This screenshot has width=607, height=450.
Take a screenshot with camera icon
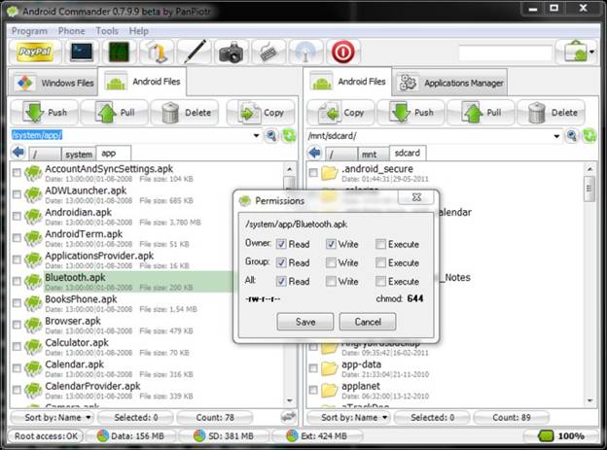[232, 52]
